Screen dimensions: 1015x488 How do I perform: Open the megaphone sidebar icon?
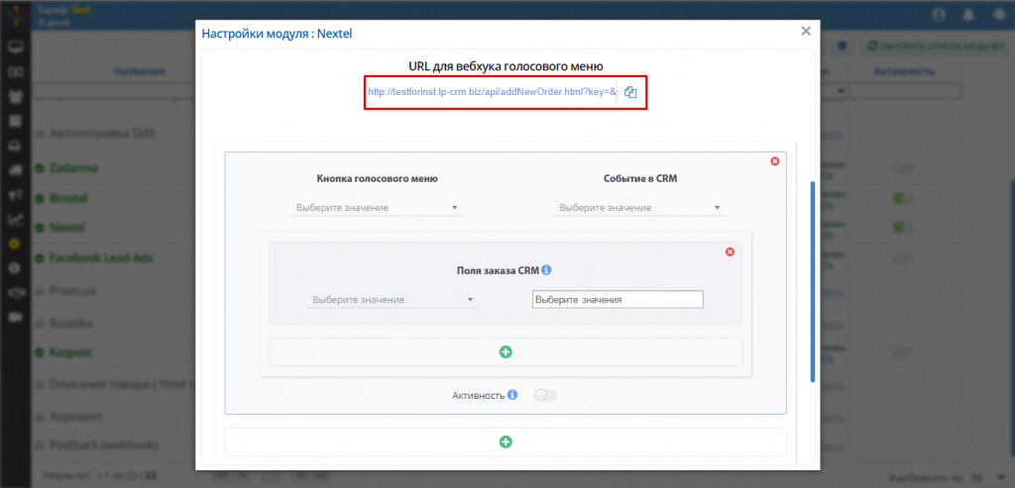16,195
